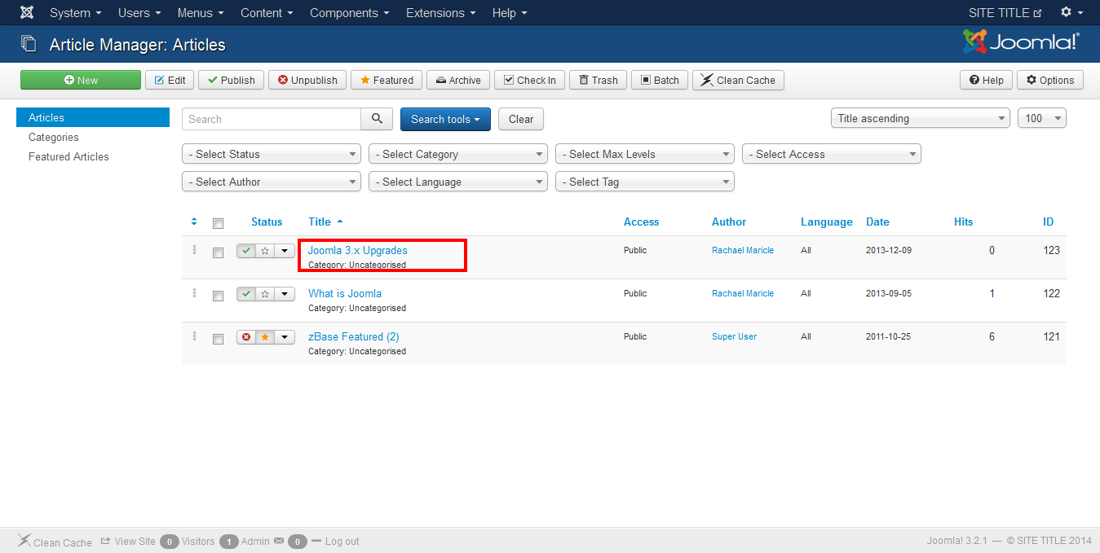The image size is (1100, 553).
Task: Open the Help menu in top bar
Action: 510,13
